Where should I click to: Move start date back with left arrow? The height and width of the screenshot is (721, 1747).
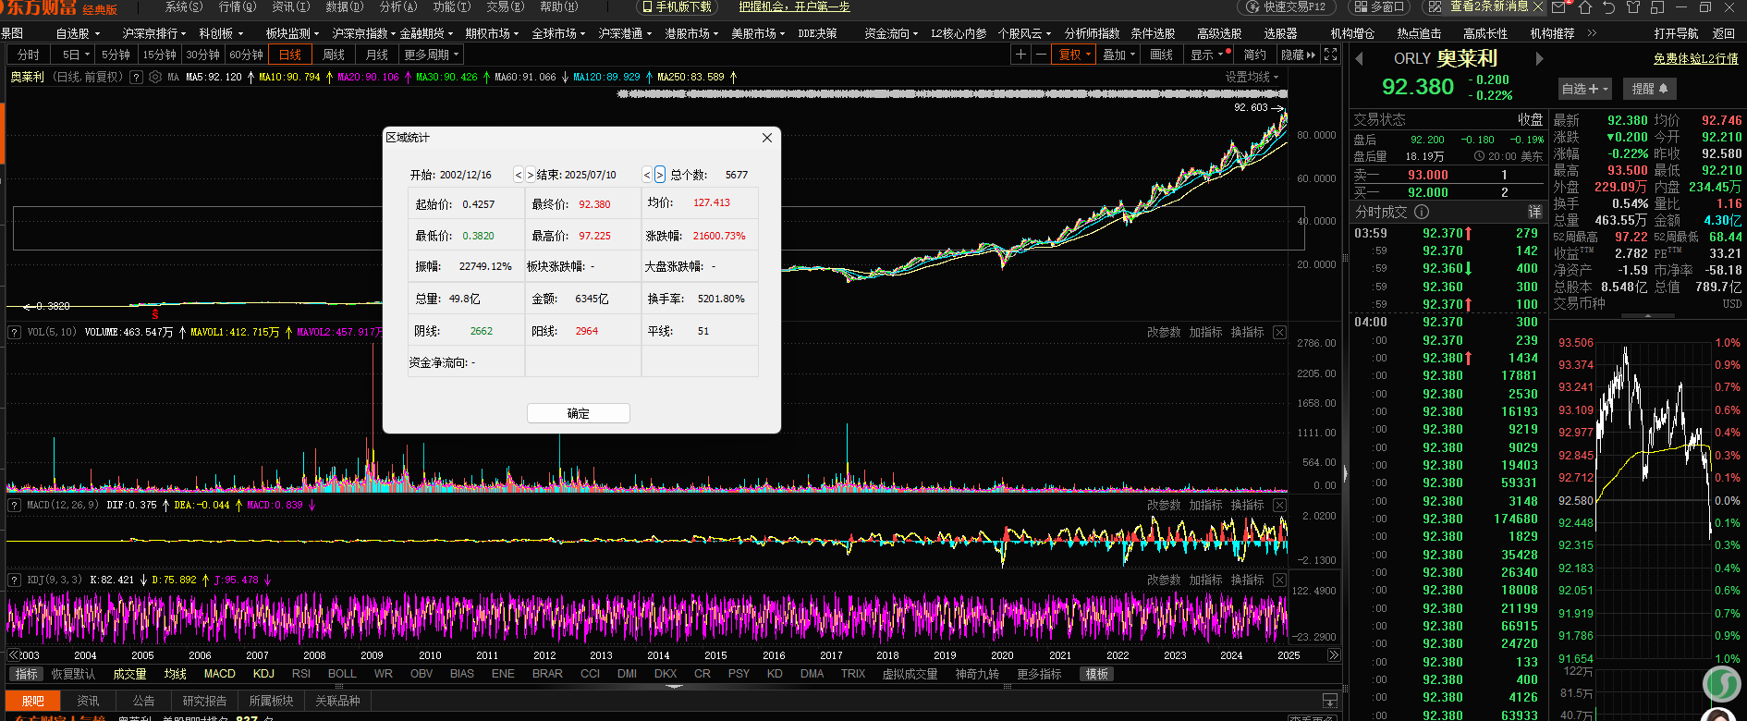pyautogui.click(x=519, y=175)
